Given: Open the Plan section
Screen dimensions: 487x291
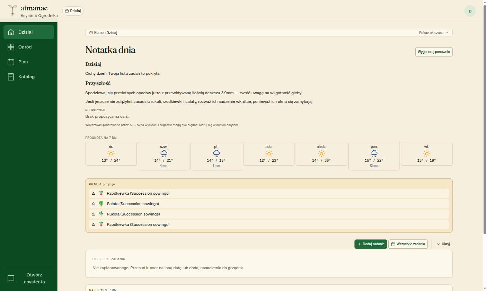Looking at the screenshot, I should [x=29, y=62].
